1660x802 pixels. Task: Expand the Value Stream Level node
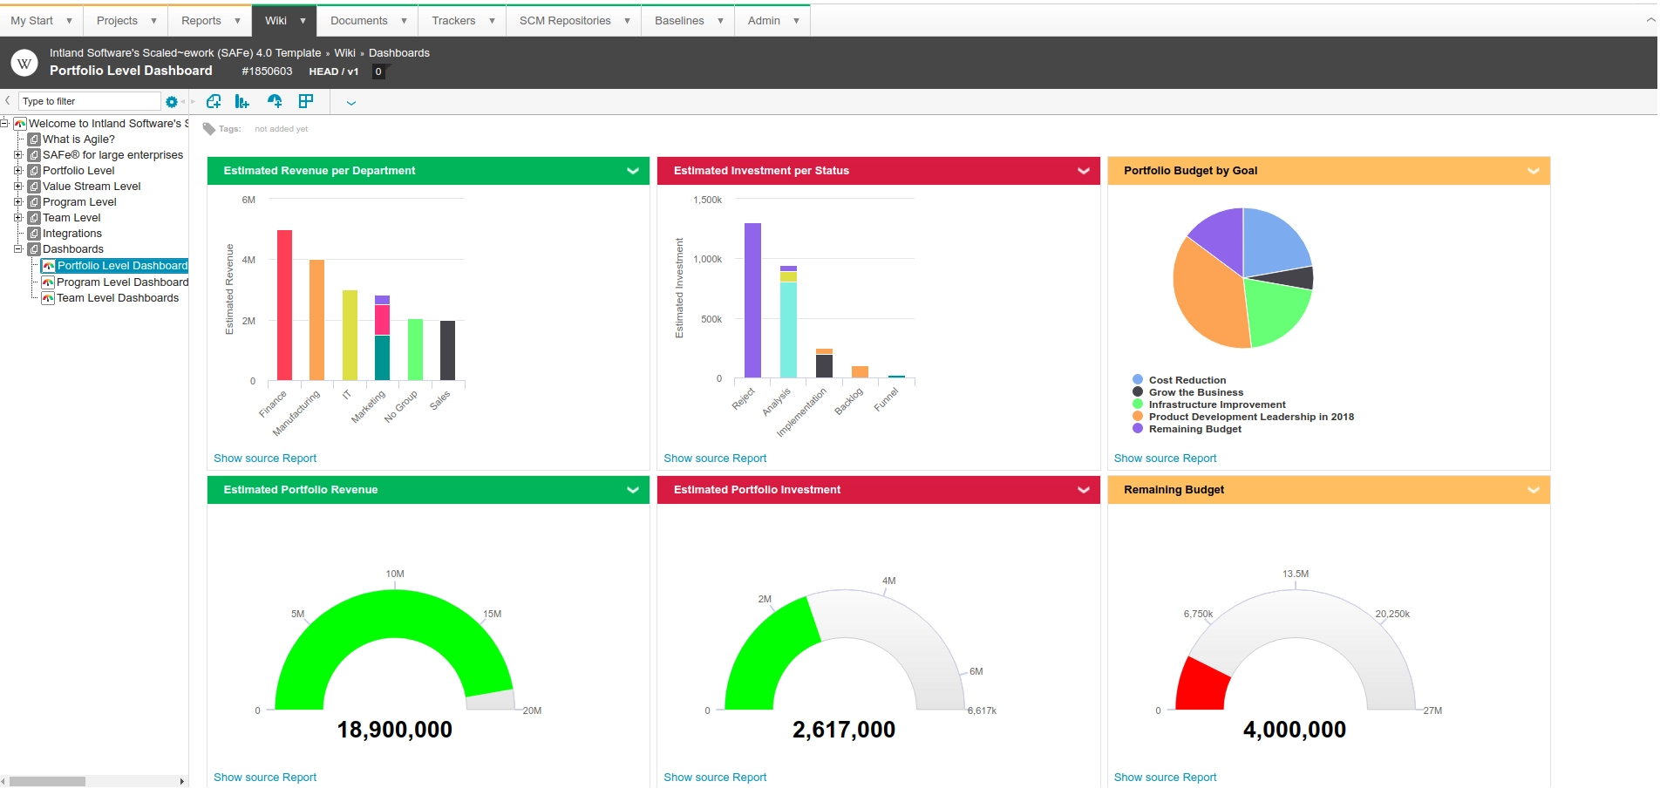(17, 187)
